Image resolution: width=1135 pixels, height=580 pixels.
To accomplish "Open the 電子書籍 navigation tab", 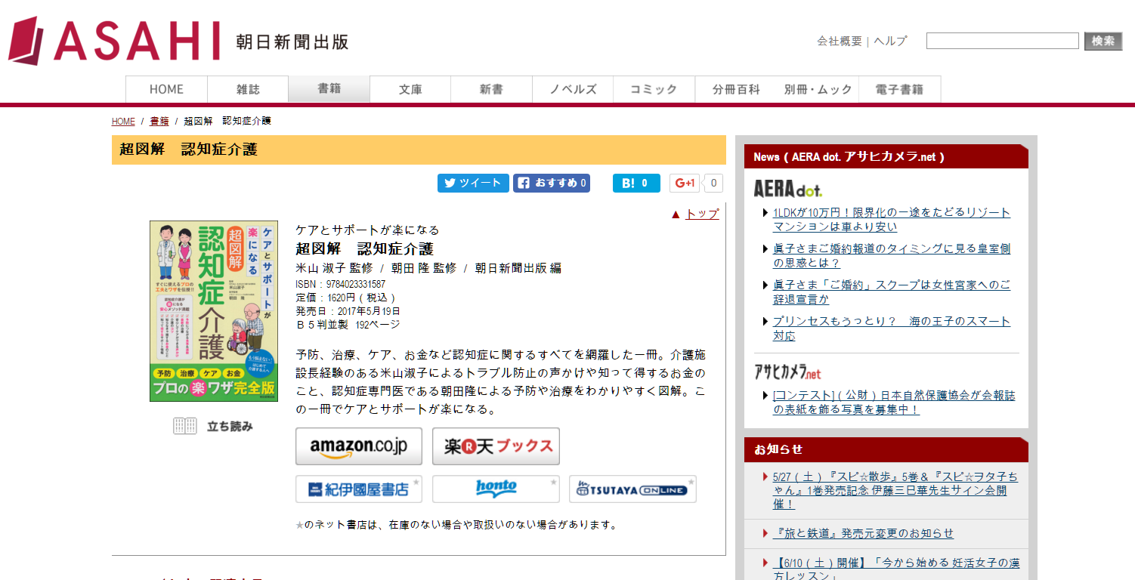I will click(899, 89).
